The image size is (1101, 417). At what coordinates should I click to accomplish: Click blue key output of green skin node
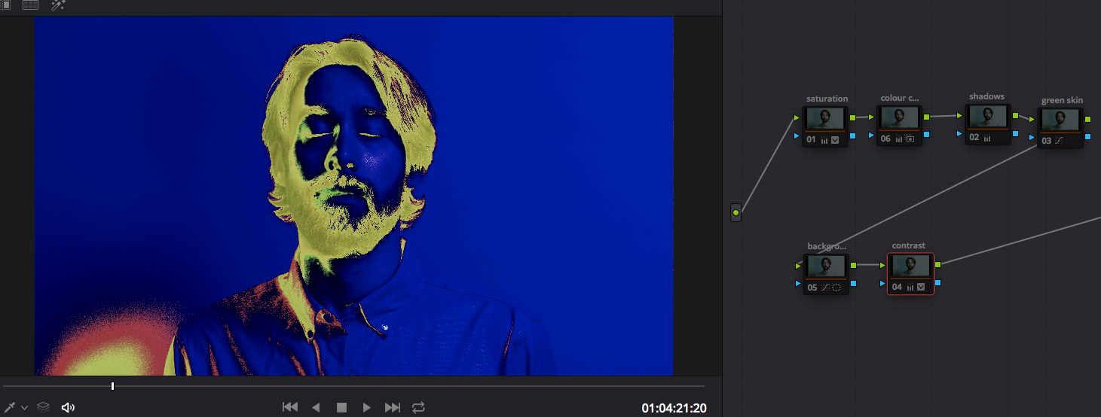[x=1087, y=137]
